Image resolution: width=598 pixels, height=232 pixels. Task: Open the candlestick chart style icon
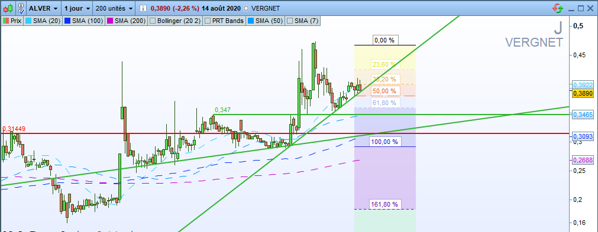click(x=8, y=8)
